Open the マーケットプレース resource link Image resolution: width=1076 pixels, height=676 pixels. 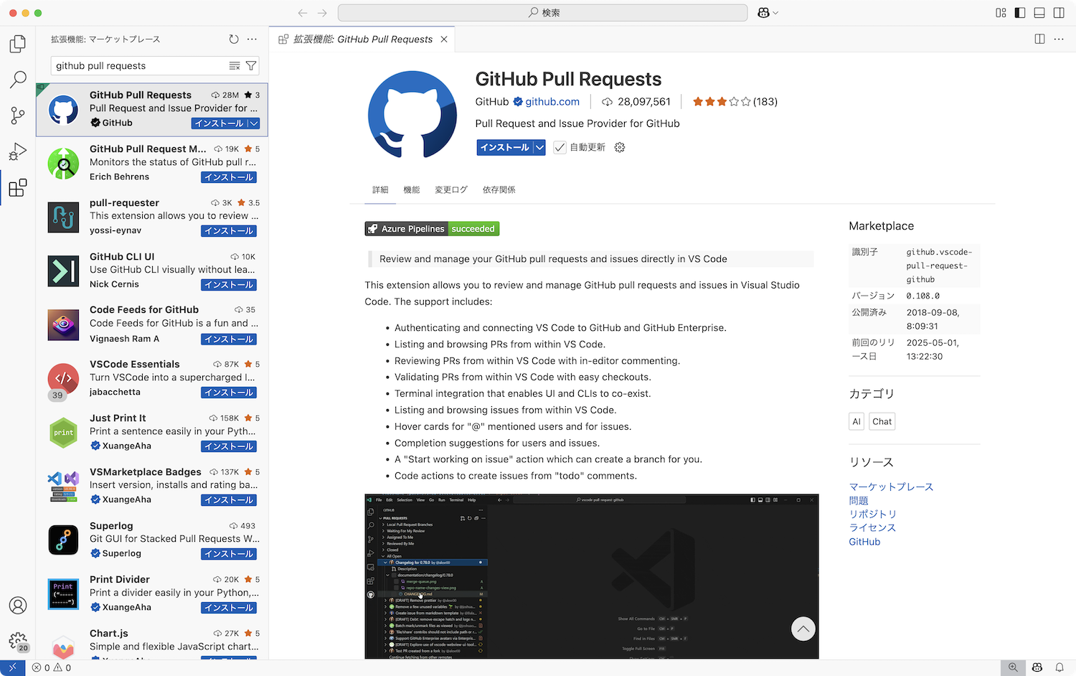891,487
